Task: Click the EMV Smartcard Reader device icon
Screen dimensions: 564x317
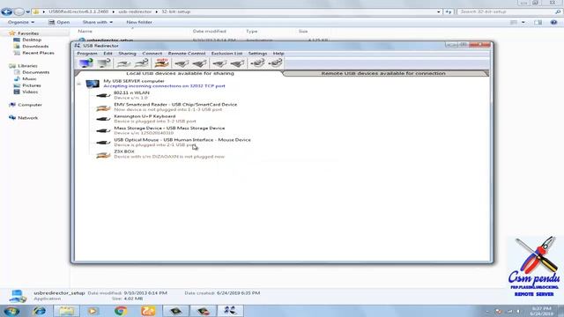Action: (103, 107)
